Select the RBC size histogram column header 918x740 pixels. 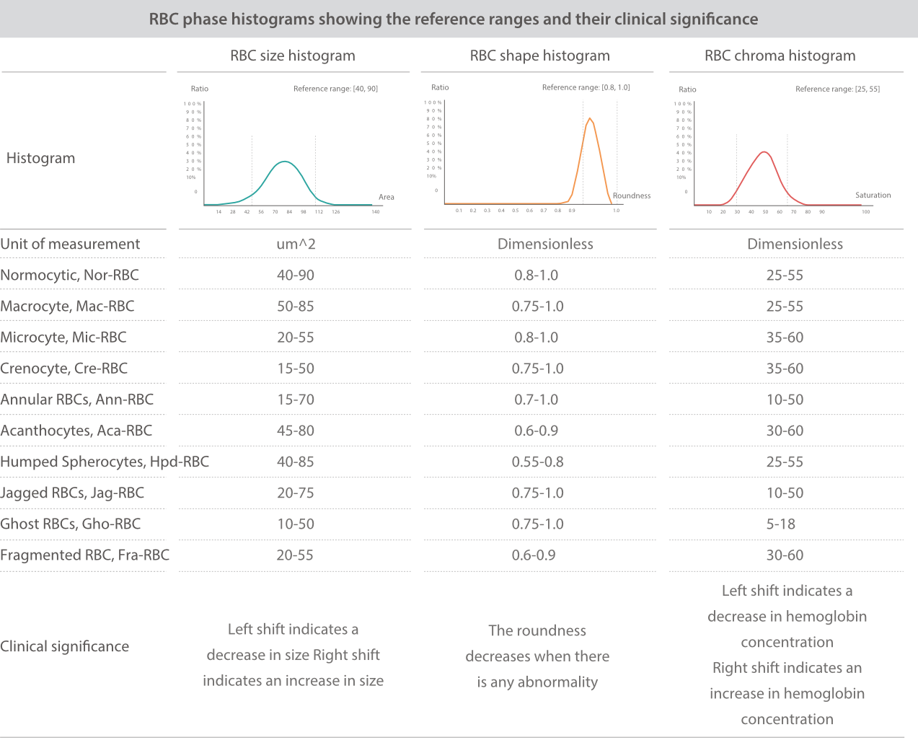pos(292,56)
